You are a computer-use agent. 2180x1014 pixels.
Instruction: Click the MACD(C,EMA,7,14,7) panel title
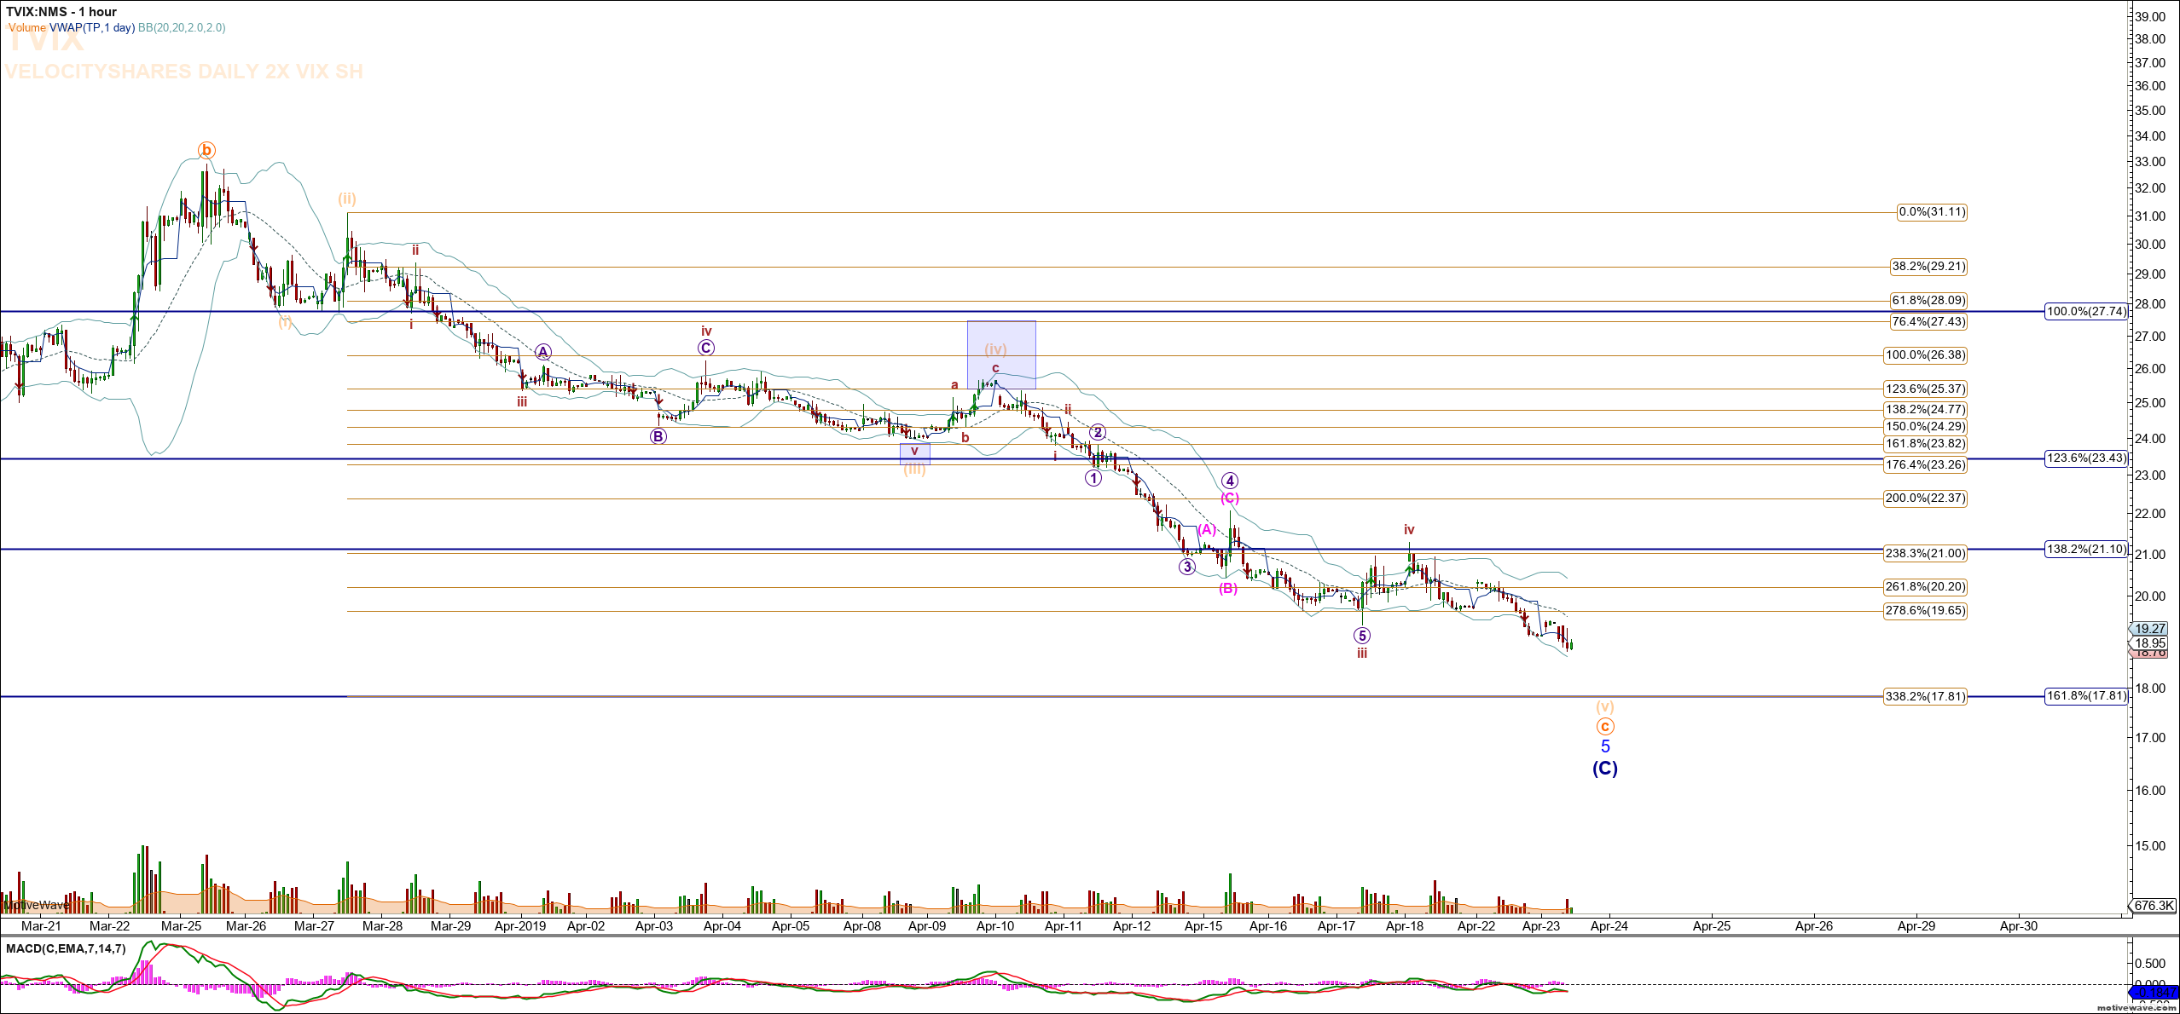click(66, 949)
